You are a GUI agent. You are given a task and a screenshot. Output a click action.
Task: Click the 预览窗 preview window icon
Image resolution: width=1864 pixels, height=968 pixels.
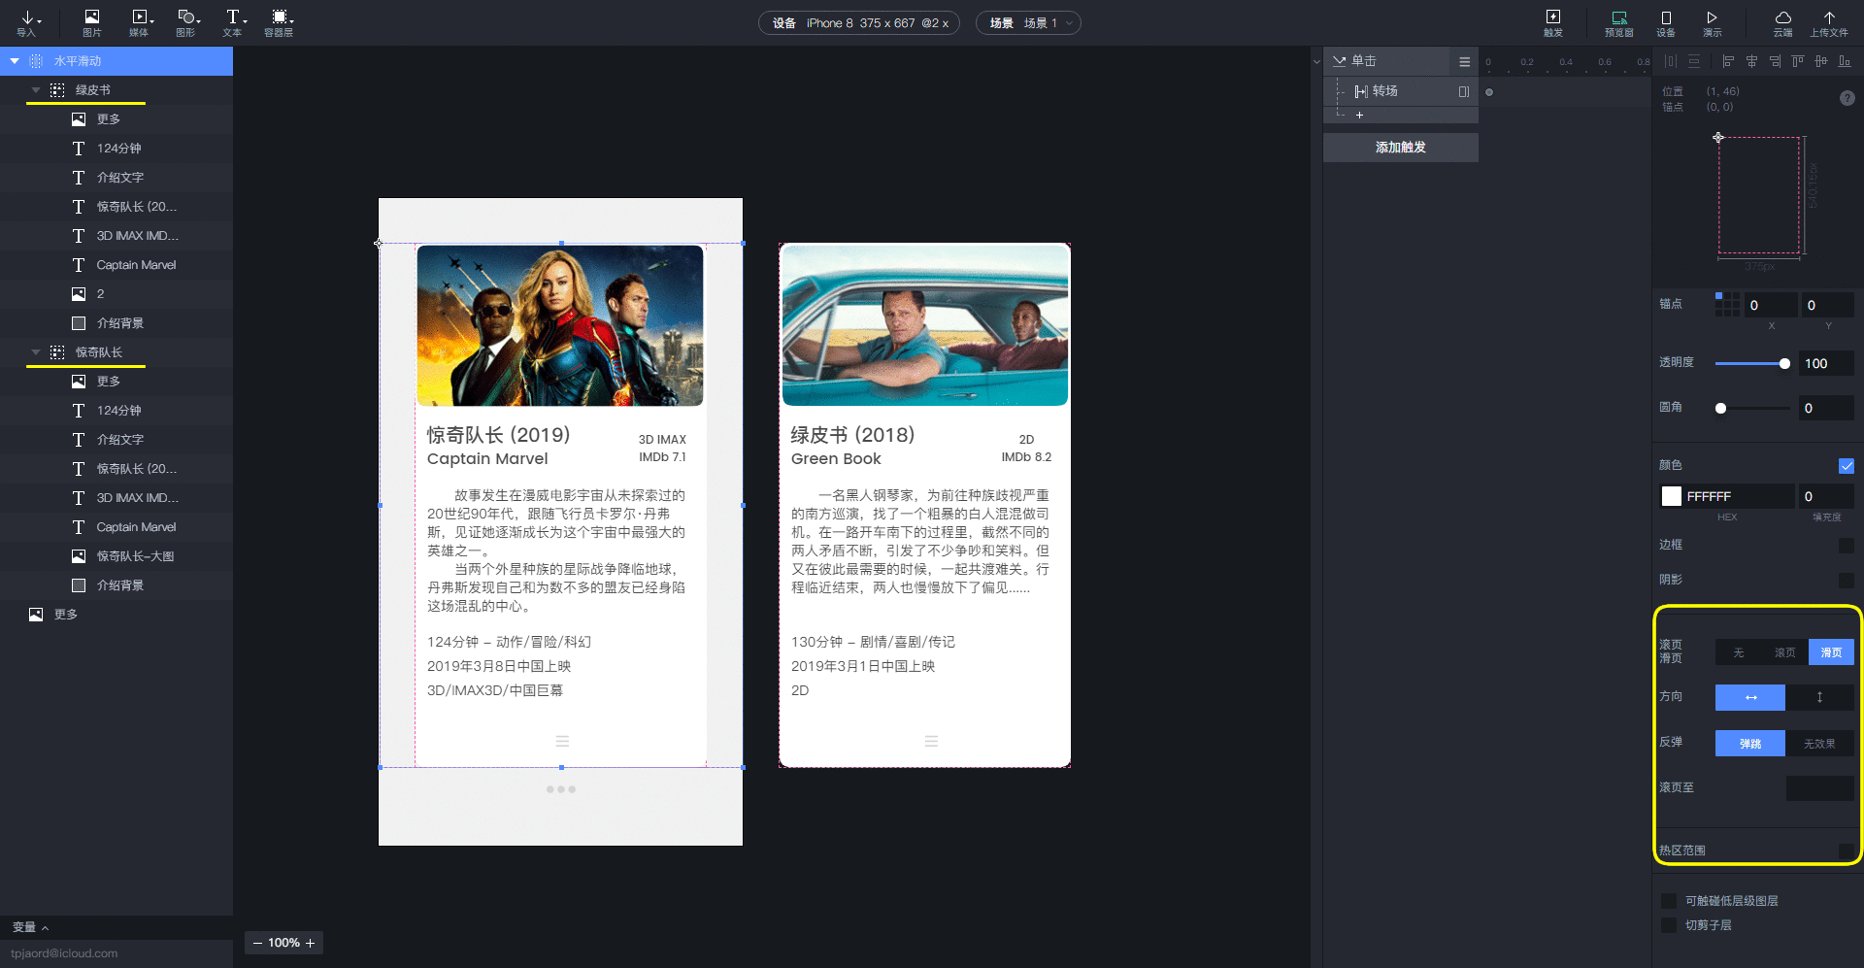pos(1619,22)
